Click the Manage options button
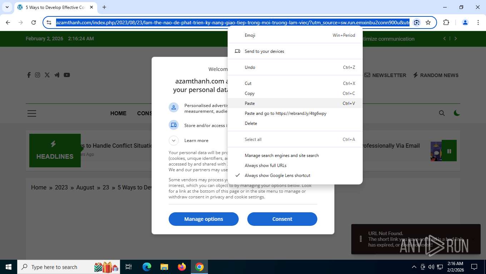The image size is (486, 274). point(204,219)
